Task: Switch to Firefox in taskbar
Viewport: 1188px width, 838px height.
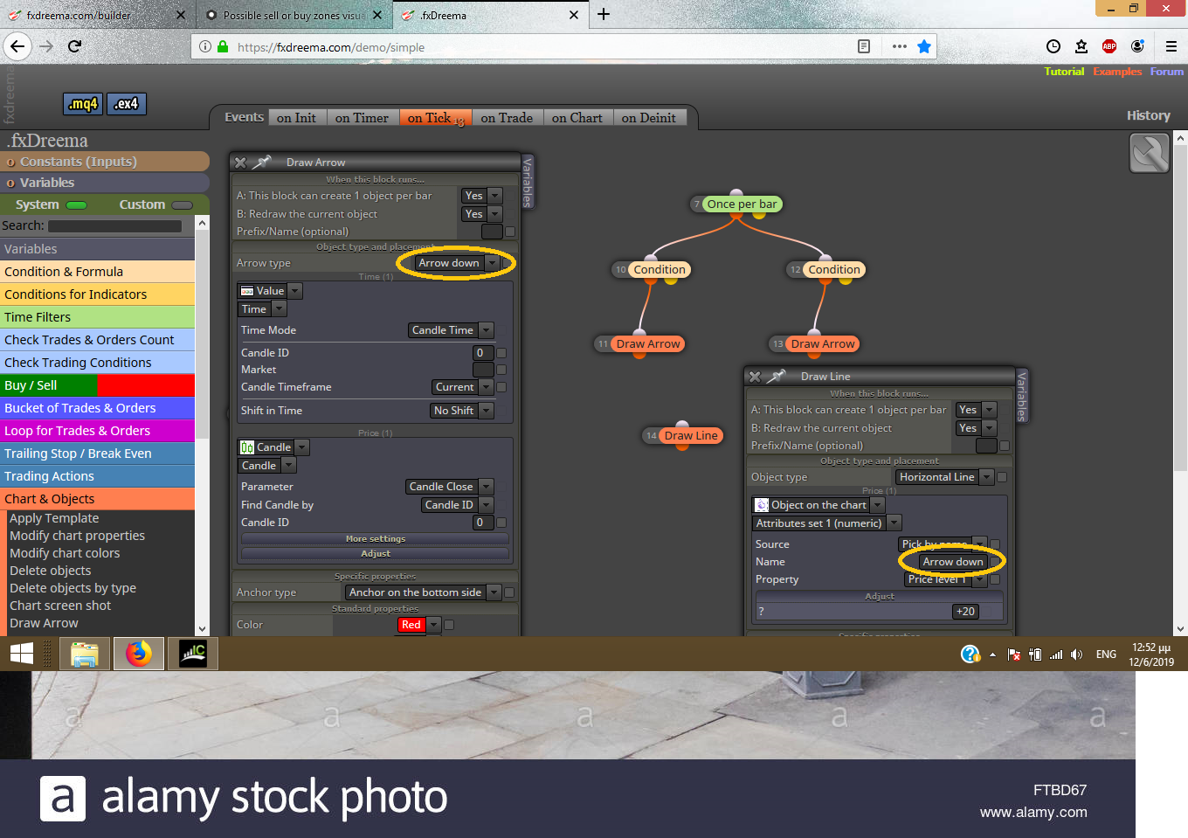Action: [x=139, y=654]
